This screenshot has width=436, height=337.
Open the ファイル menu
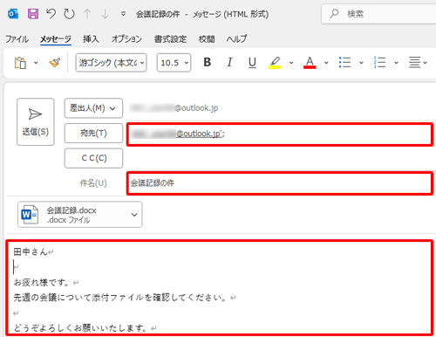[x=17, y=39]
